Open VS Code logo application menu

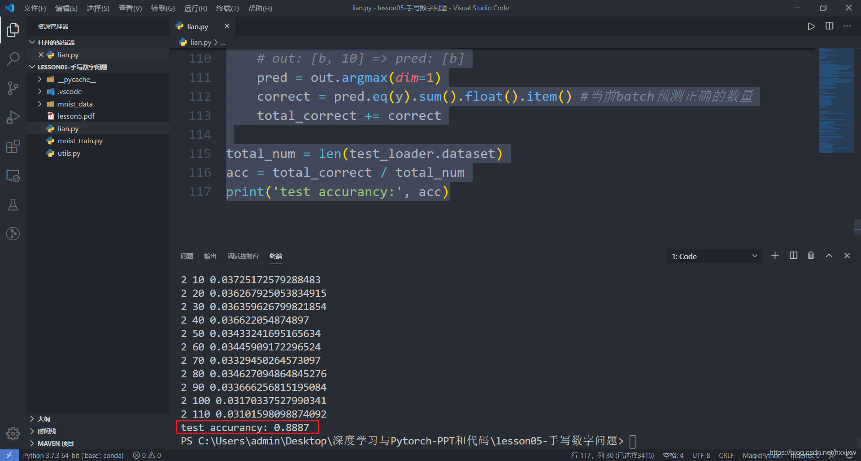point(9,8)
